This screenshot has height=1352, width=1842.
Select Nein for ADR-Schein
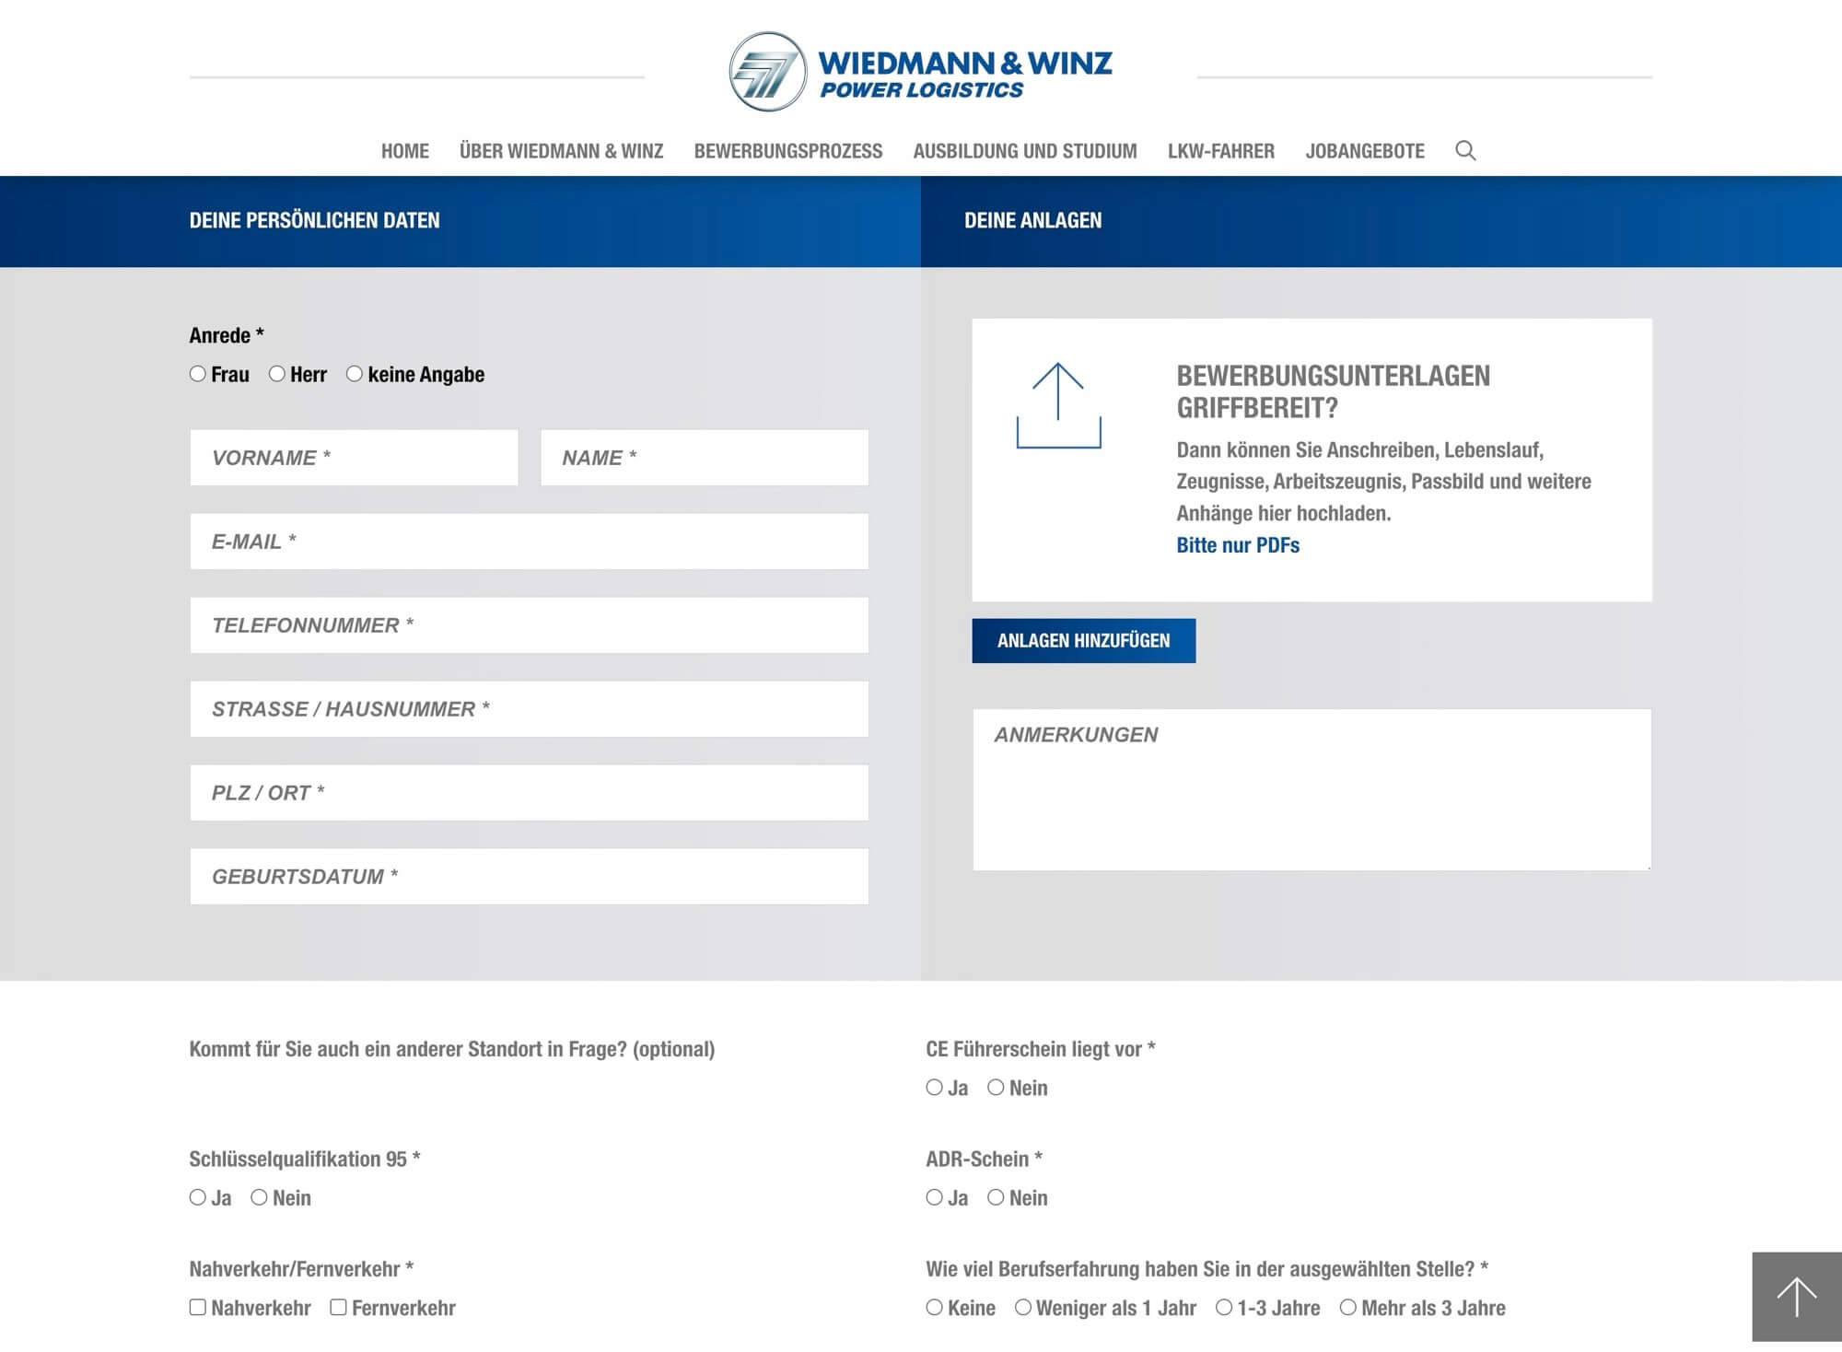(x=996, y=1197)
